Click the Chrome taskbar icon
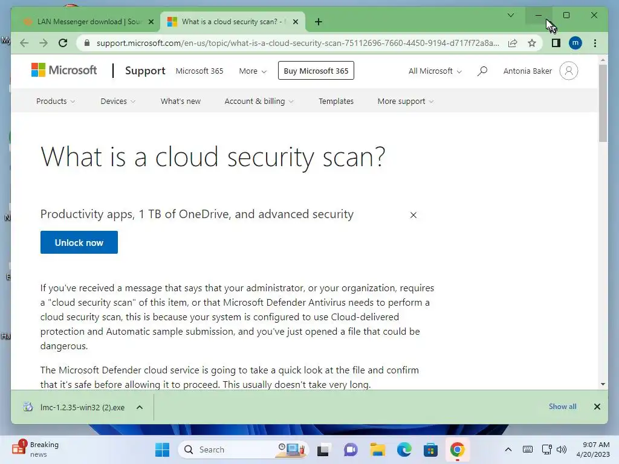Image resolution: width=619 pixels, height=464 pixels. (x=457, y=449)
